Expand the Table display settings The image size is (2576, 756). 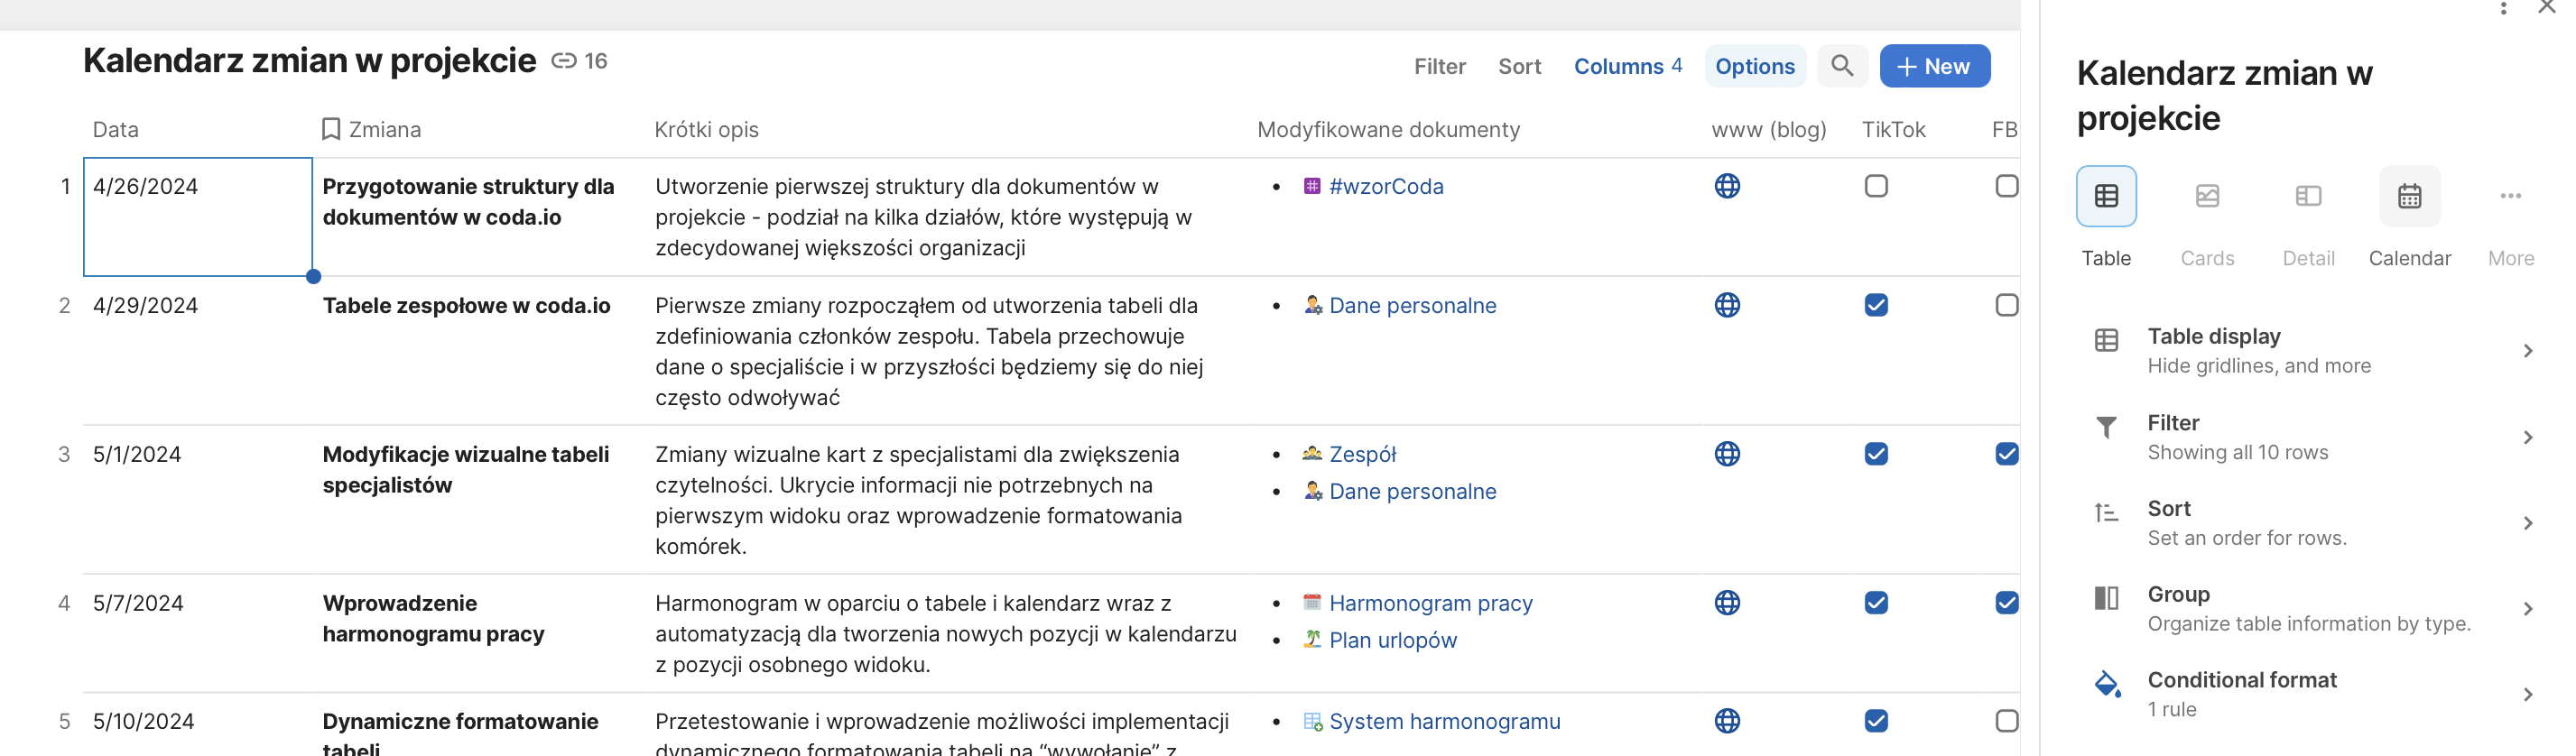[x=2310, y=351]
